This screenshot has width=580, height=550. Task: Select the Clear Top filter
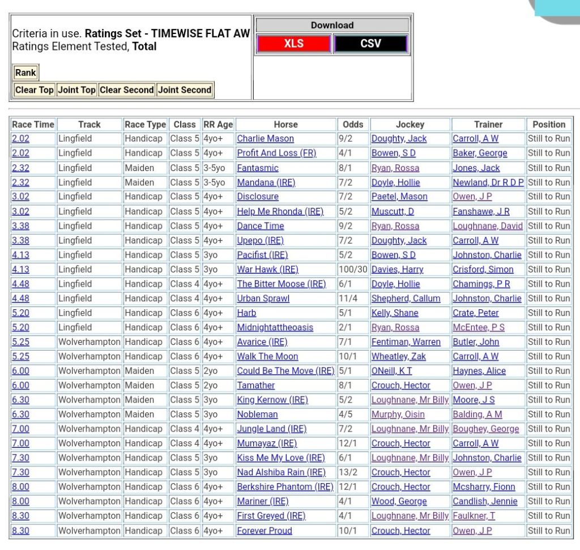35,89
